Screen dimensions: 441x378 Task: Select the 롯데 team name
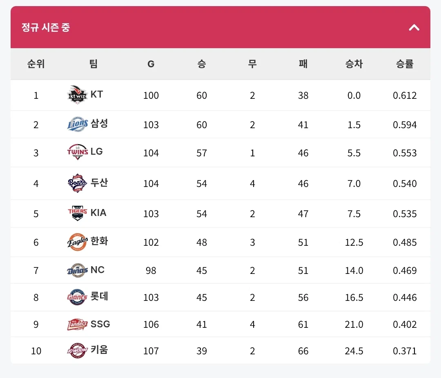click(x=99, y=296)
